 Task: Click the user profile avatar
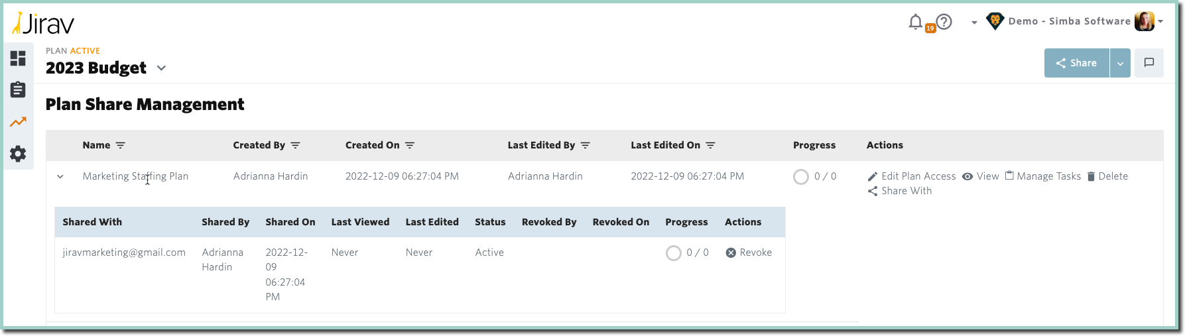(x=1145, y=21)
